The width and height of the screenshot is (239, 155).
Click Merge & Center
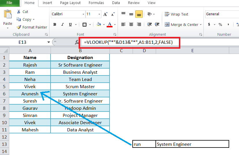(x=181, y=24)
